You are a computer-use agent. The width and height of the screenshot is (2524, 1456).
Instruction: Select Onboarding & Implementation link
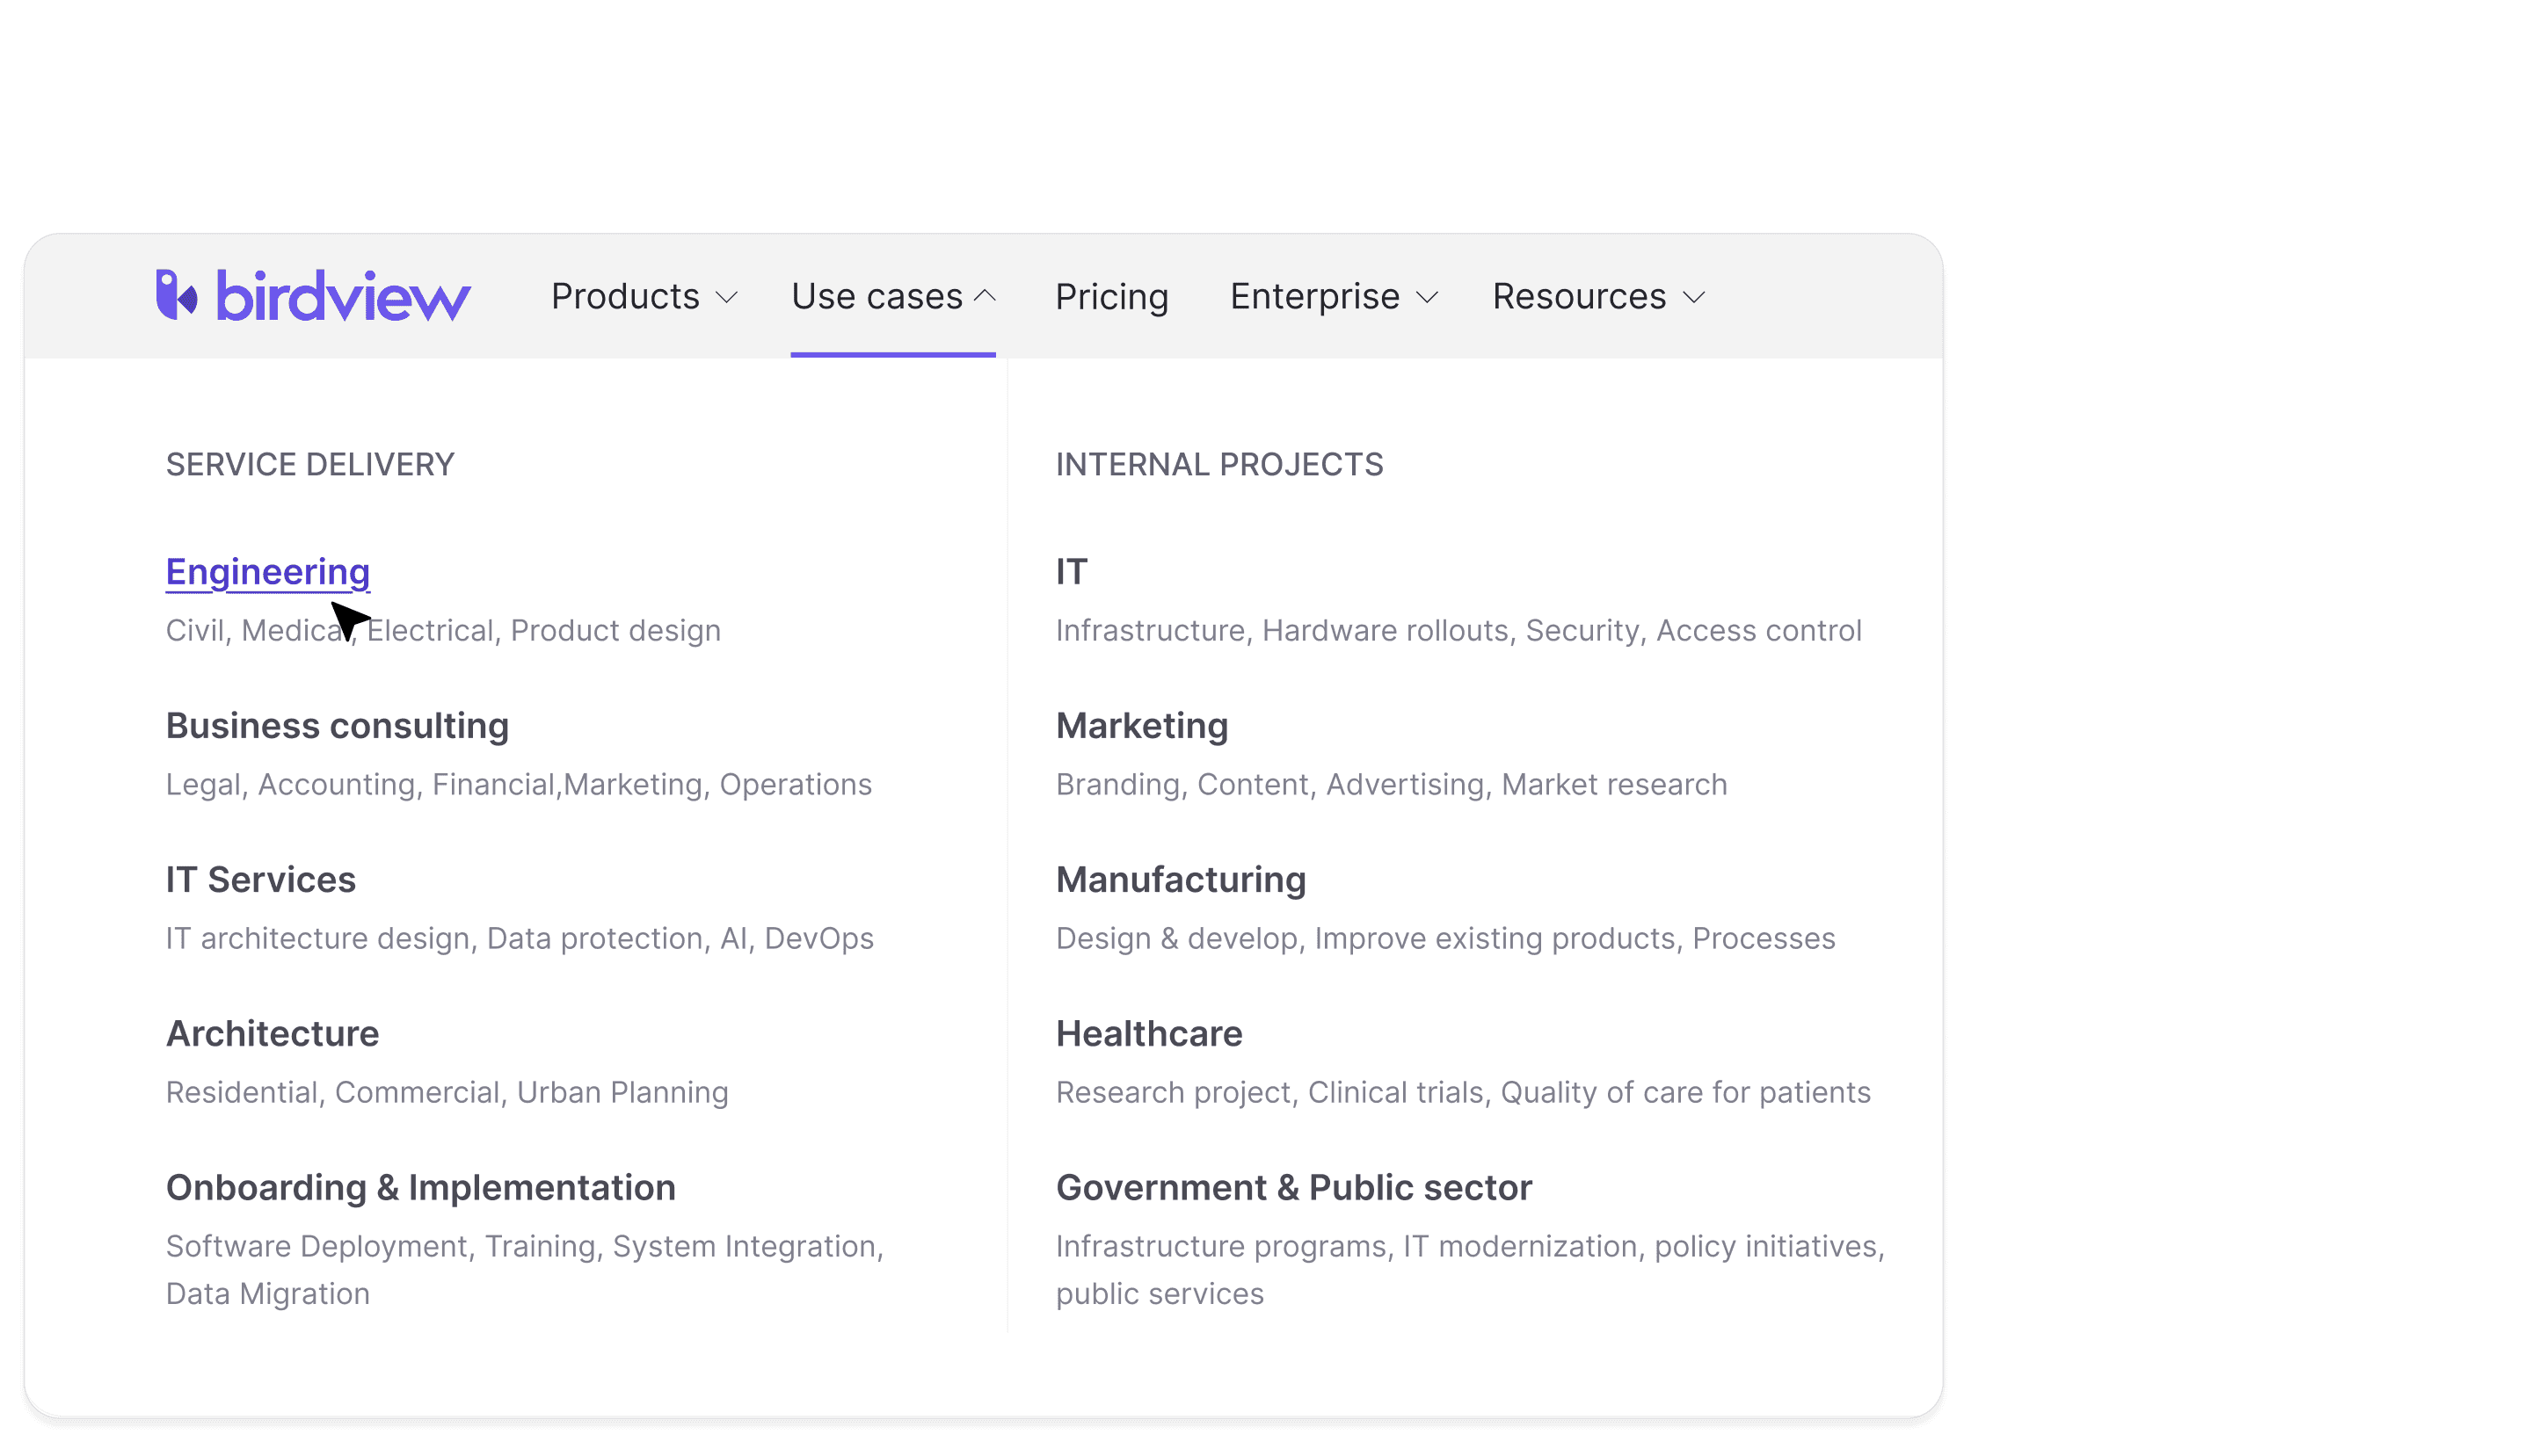point(420,1188)
